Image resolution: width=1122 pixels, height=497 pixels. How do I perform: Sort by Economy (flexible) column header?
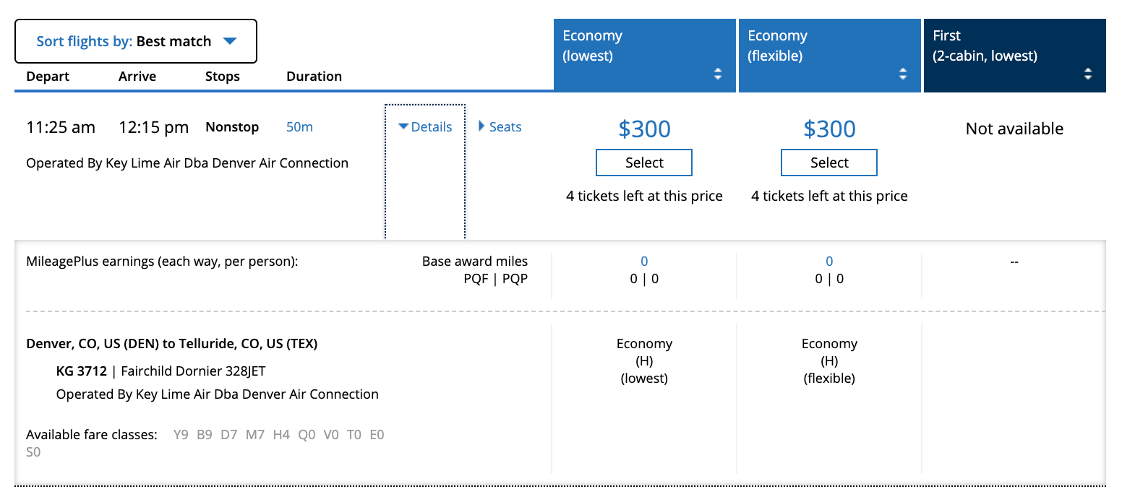(830, 56)
